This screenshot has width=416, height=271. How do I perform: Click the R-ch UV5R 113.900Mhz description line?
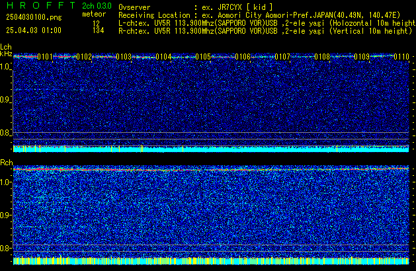[265, 31]
